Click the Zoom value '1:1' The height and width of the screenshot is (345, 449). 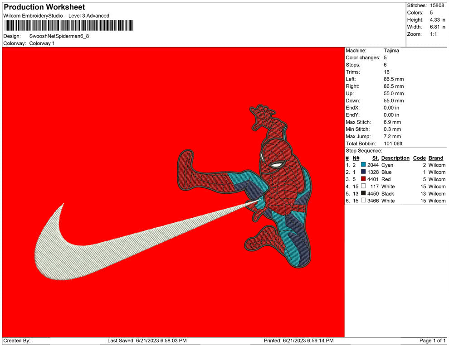(433, 34)
